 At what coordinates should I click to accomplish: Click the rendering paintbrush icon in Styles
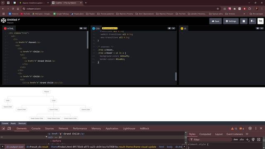tap(253, 139)
